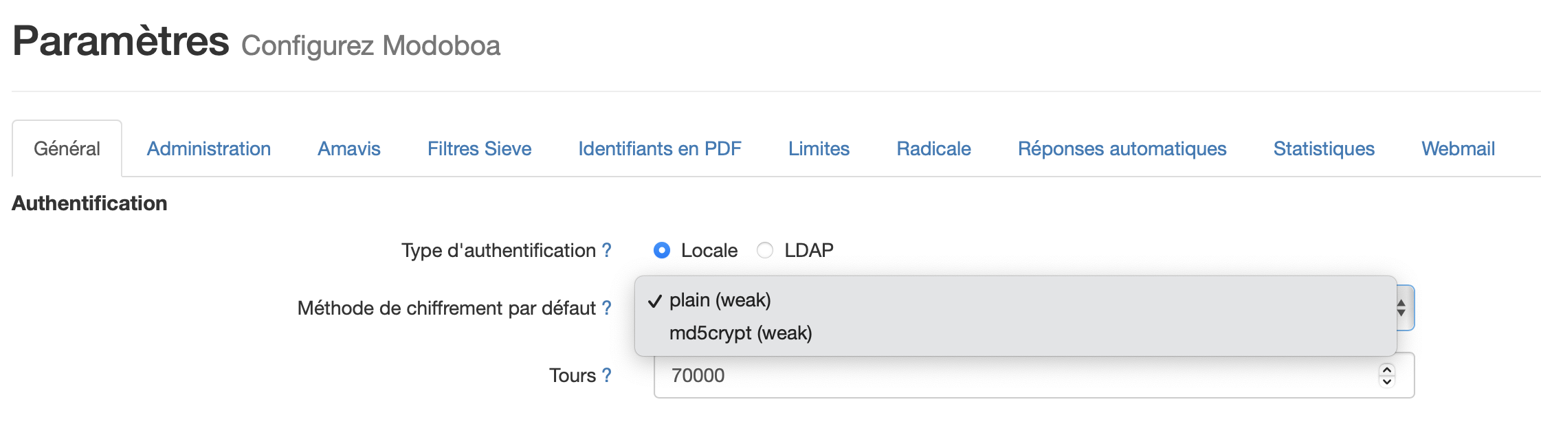Image resolution: width=1541 pixels, height=426 pixels.
Task: Go to Réponses automatiques tab
Action: click(1122, 148)
